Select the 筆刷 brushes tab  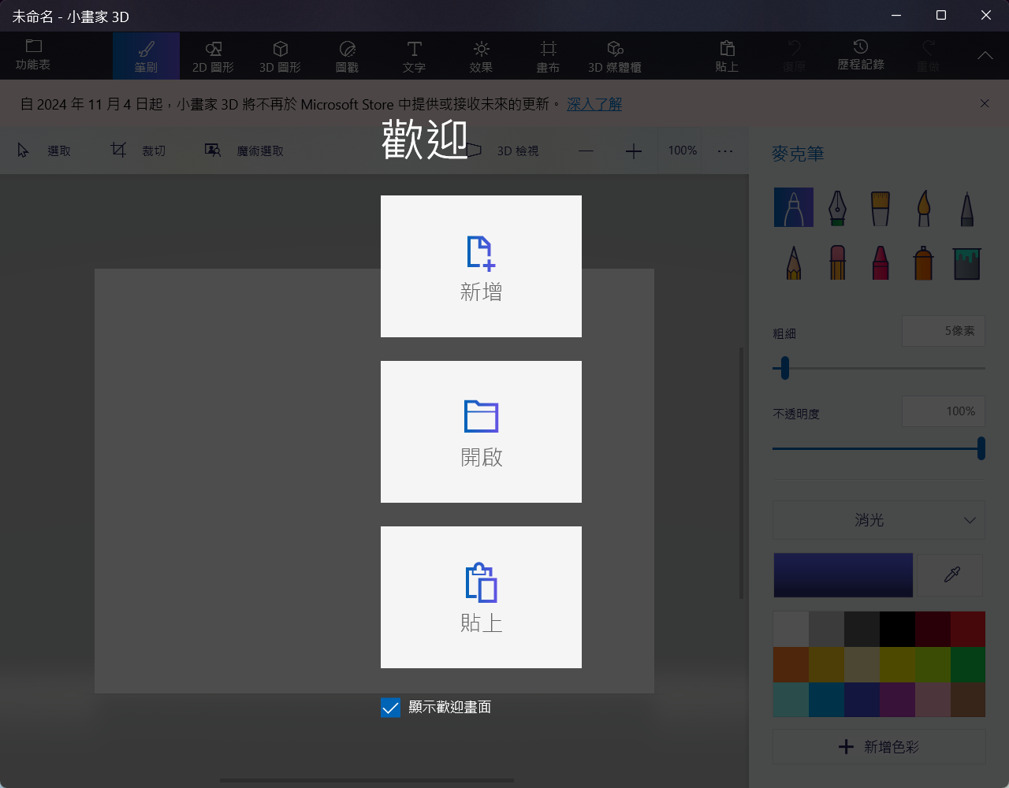[x=146, y=56]
